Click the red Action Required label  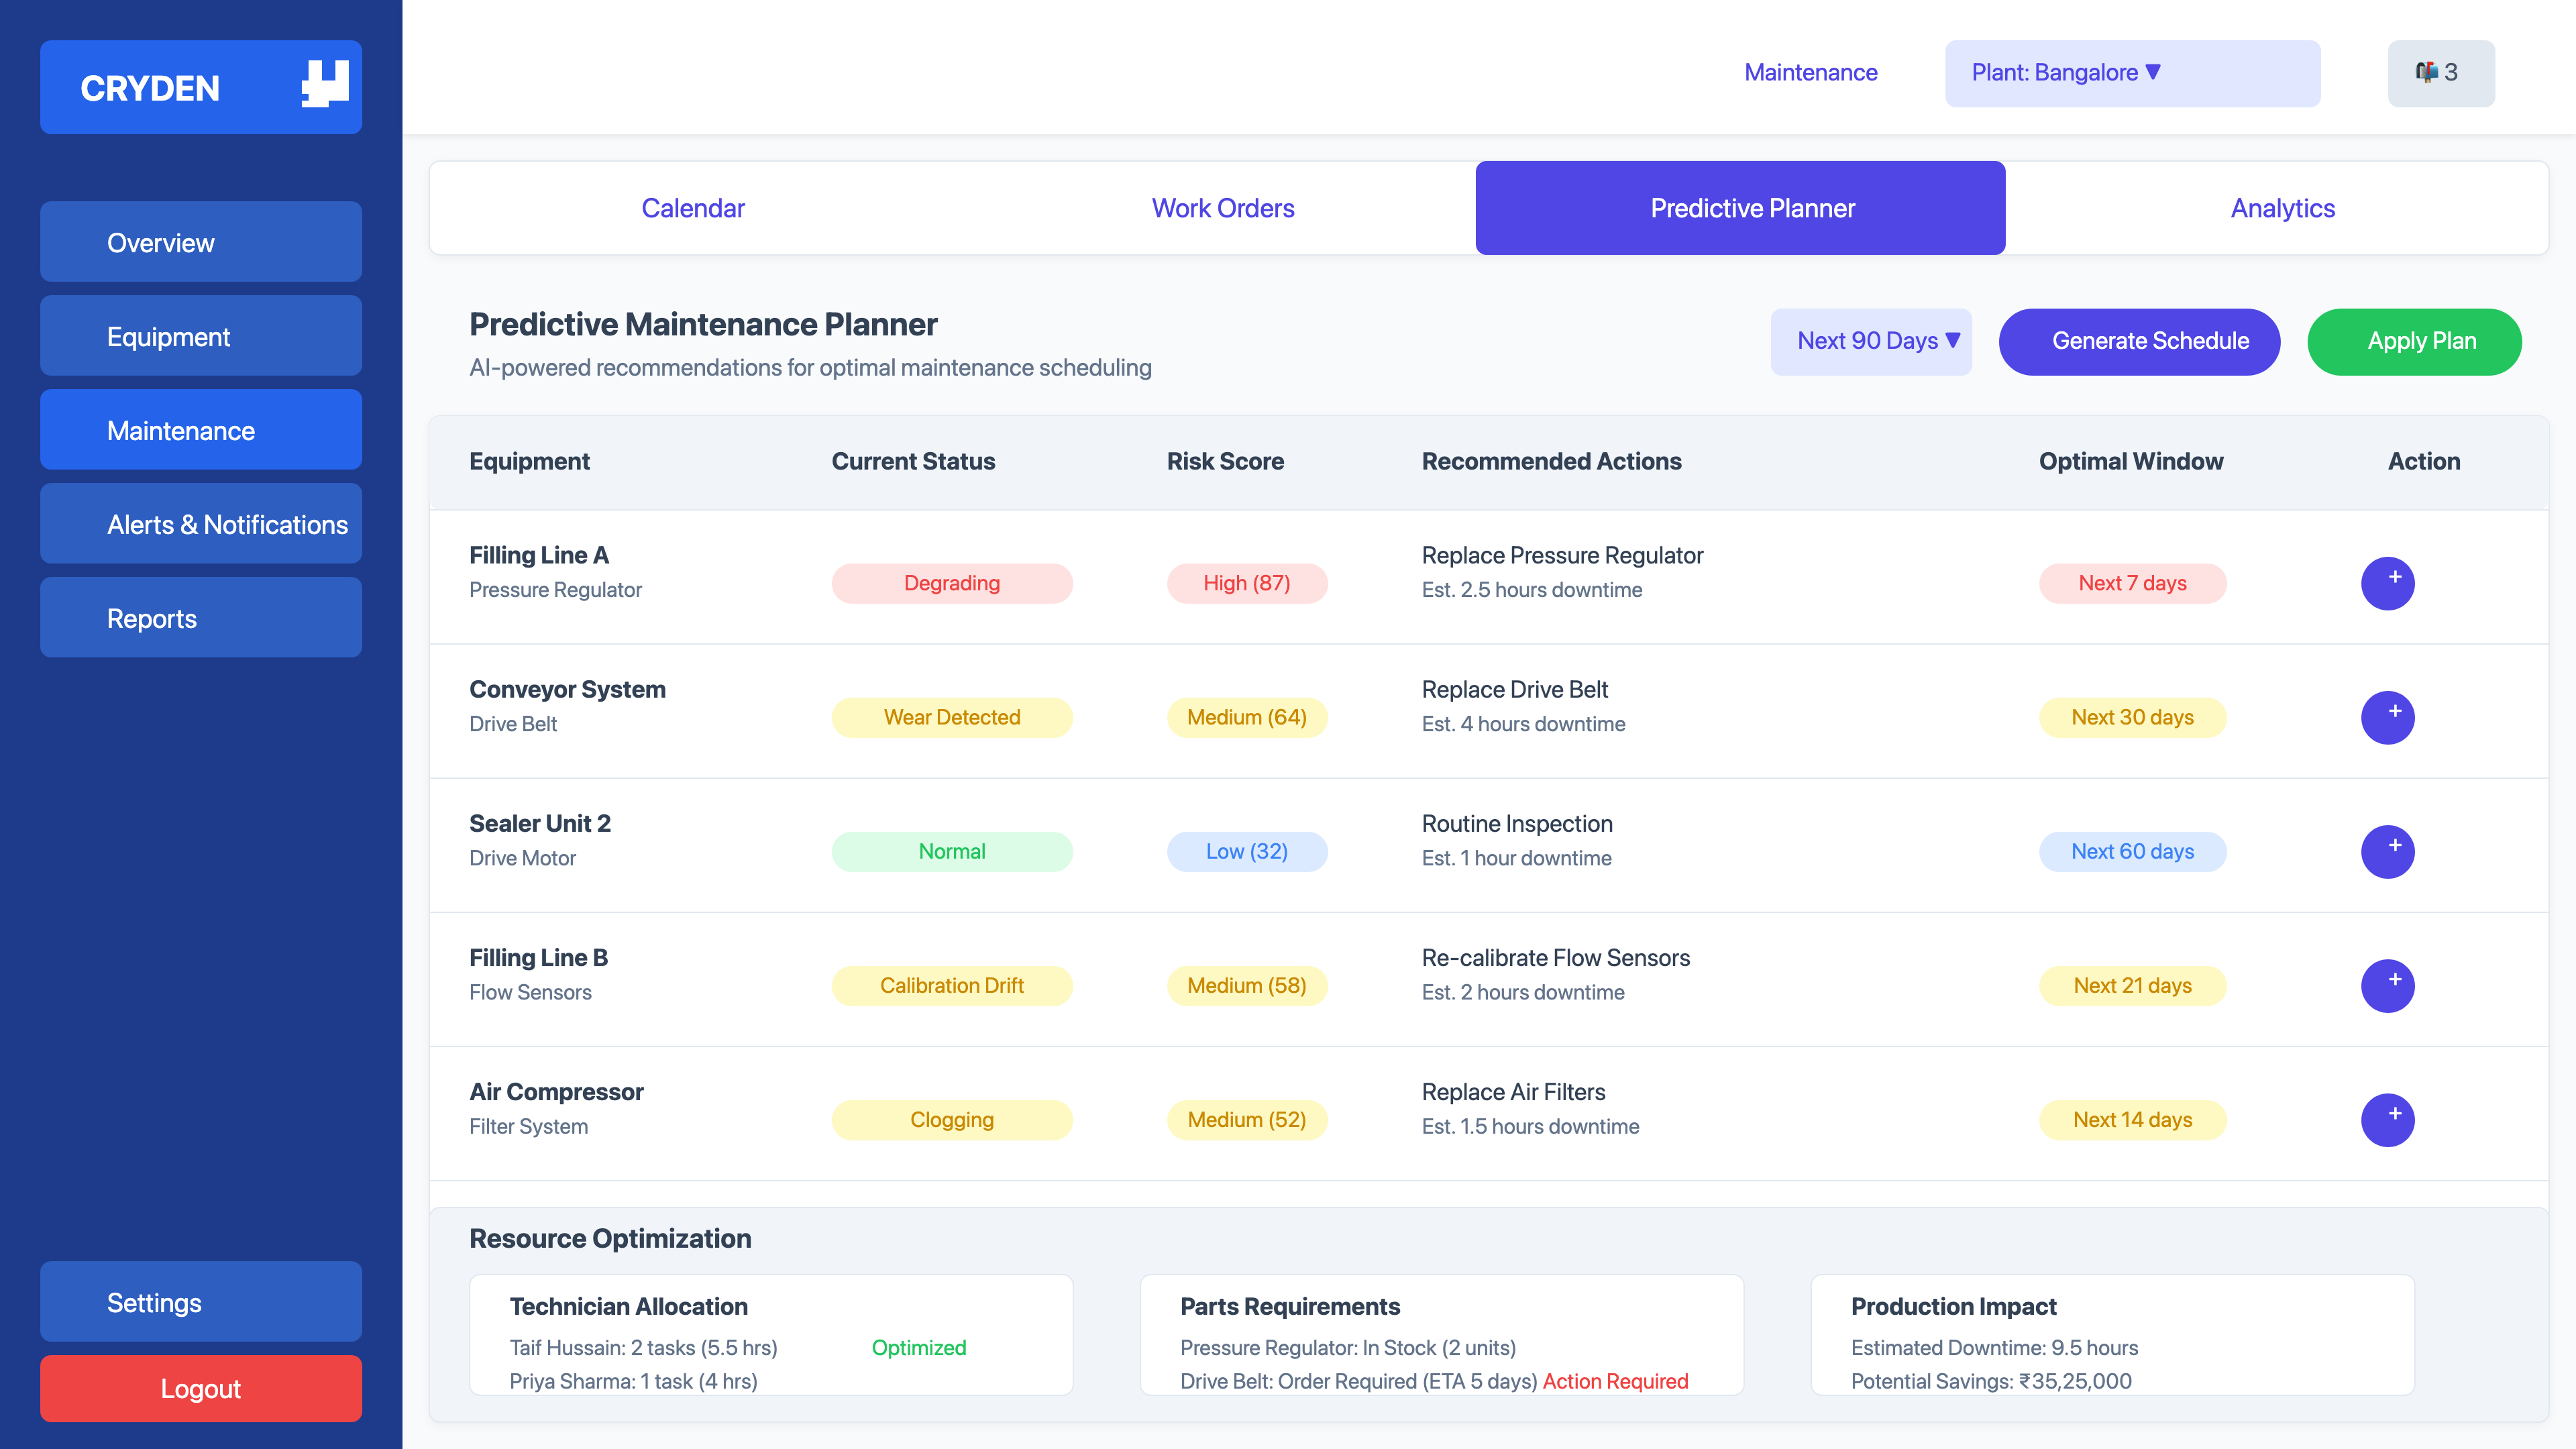[1615, 1381]
